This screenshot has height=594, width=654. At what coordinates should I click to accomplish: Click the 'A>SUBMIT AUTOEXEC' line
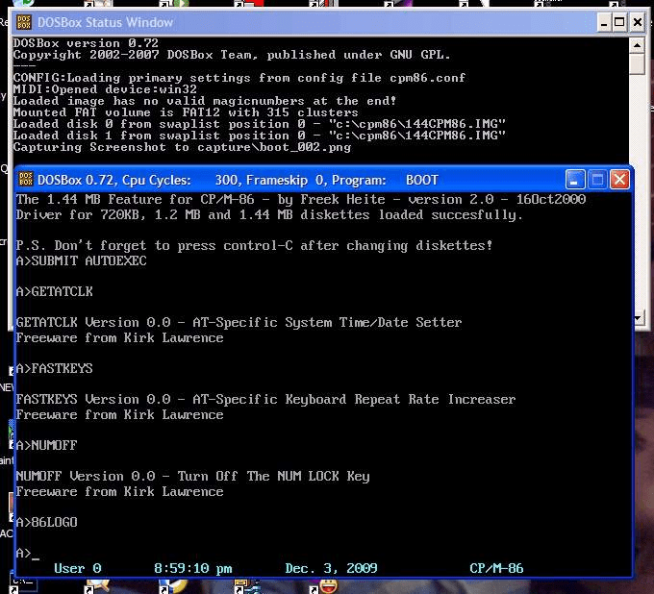pyautogui.click(x=82, y=260)
